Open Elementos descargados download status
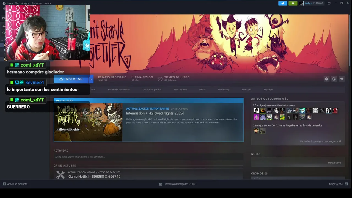Screen dimensions: 352x198 pos(180,184)
